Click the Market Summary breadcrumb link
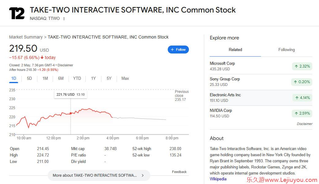 [x=26, y=37]
